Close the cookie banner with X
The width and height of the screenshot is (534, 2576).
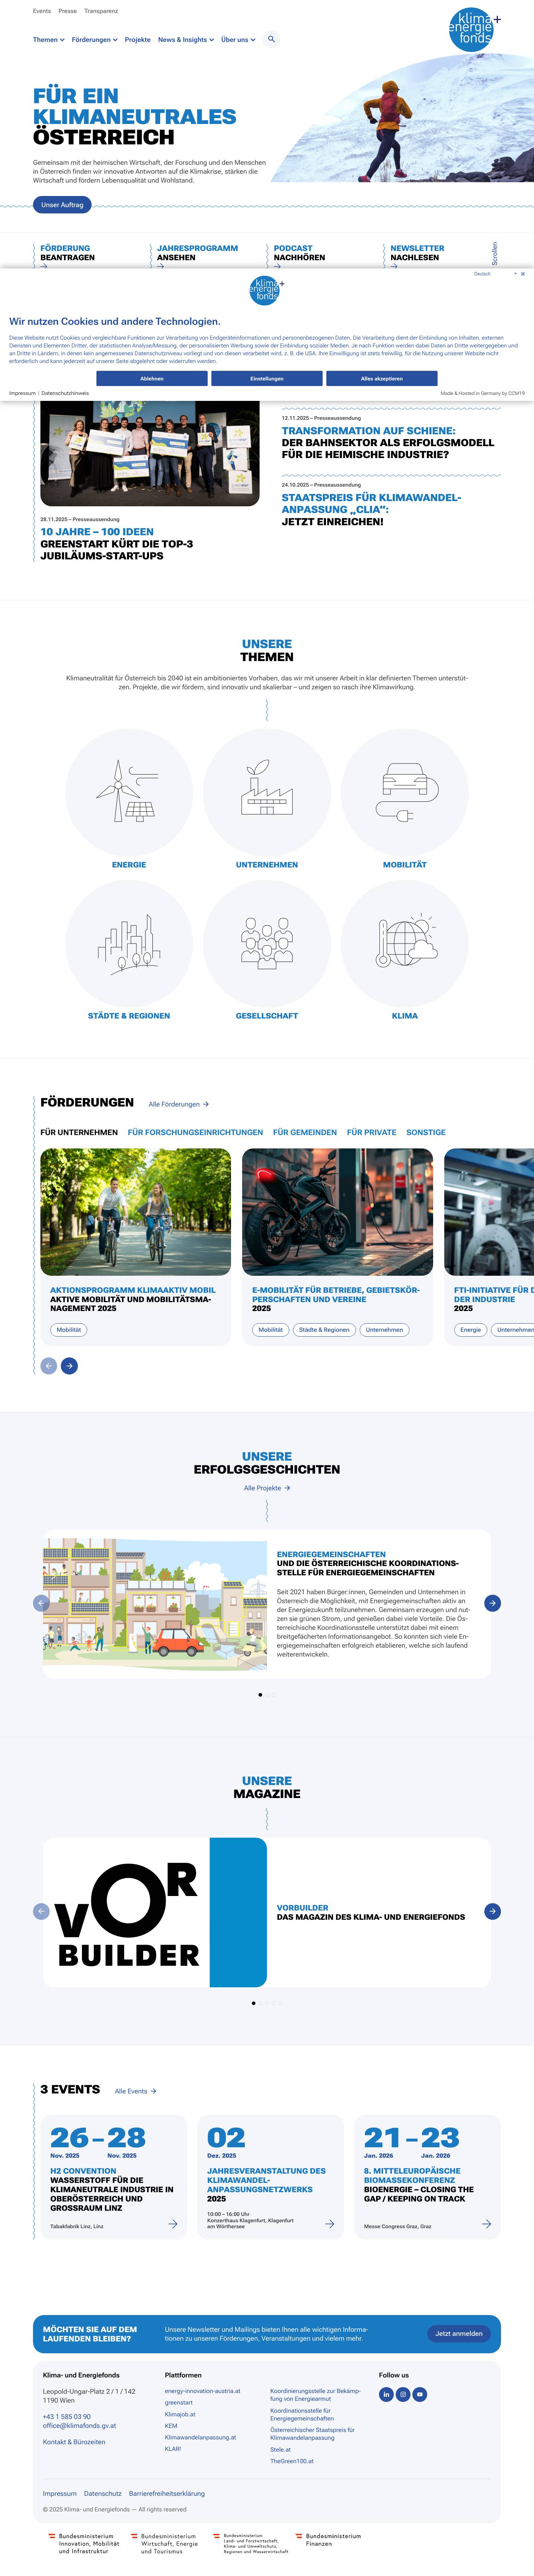[x=523, y=274]
